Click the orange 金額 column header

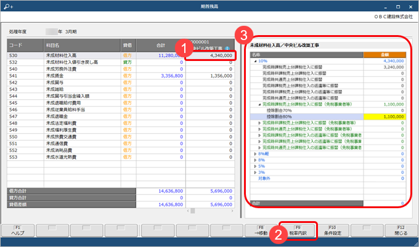point(384,55)
